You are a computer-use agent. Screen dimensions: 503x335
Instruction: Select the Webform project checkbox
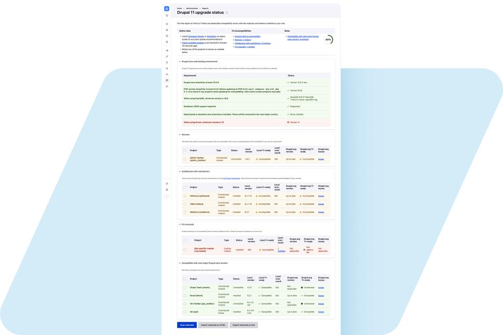185,212
